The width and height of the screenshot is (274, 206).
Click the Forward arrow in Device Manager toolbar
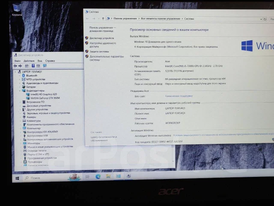(20, 66)
